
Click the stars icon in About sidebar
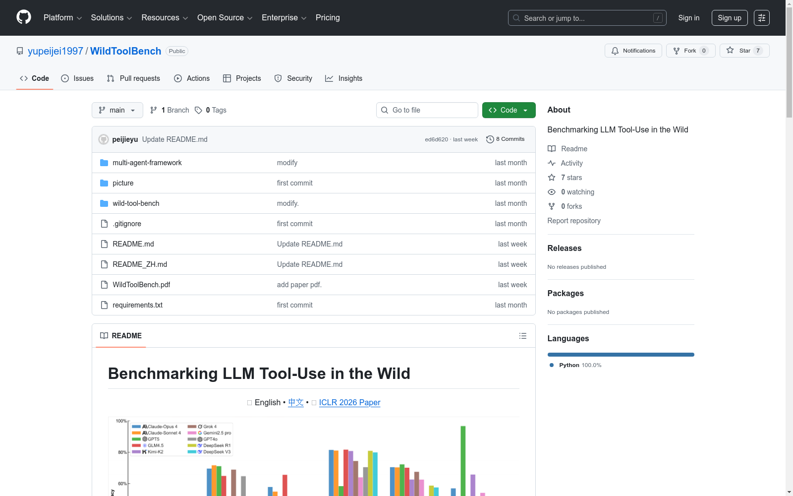[x=552, y=178]
